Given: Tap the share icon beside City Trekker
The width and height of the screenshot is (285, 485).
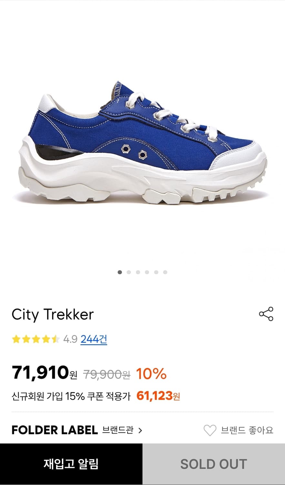Looking at the screenshot, I should click(x=266, y=314).
